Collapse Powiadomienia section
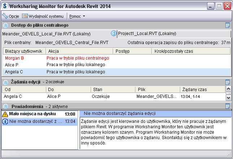This screenshot has height=159, width=233. (x=5, y=106)
